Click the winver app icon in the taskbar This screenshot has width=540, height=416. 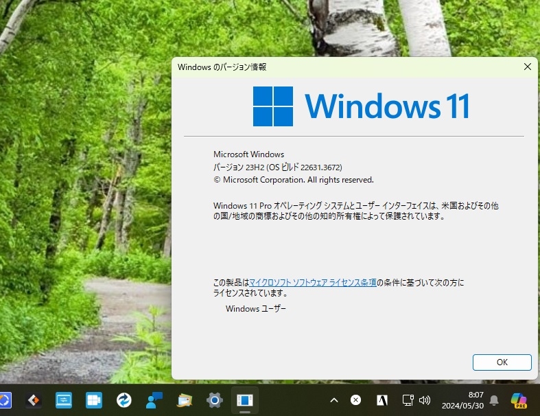click(x=245, y=400)
